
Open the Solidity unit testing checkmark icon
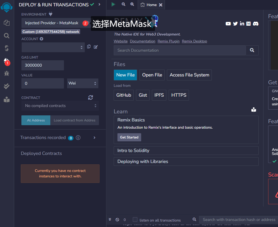[x=7, y=86]
